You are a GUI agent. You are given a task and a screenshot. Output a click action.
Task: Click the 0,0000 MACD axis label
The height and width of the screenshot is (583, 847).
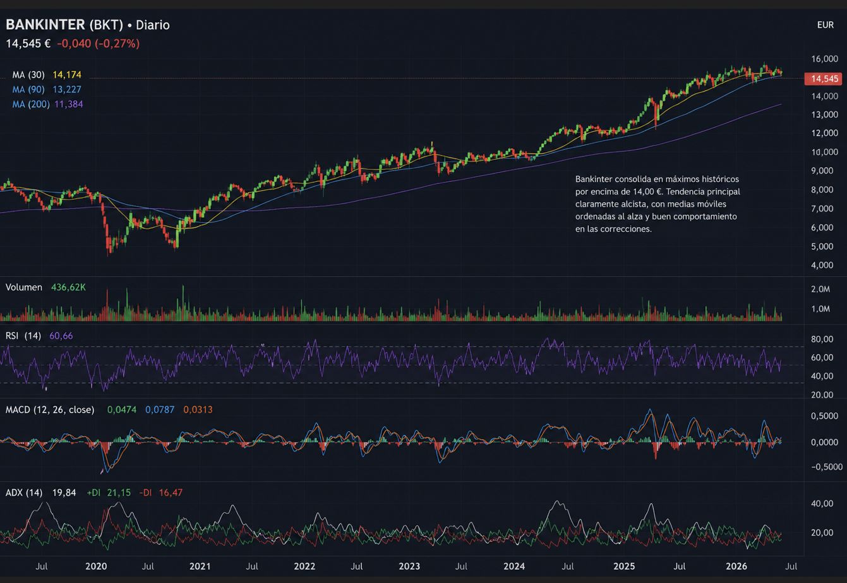[825, 442]
